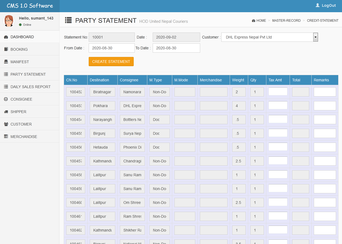The height and width of the screenshot is (244, 342).
Task: Click the user icon beside LogOut
Action: coord(318,5)
